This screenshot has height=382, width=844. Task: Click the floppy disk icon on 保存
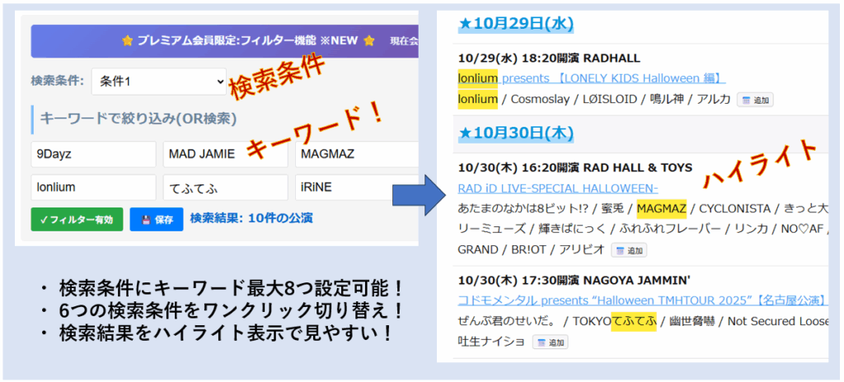[x=145, y=219]
